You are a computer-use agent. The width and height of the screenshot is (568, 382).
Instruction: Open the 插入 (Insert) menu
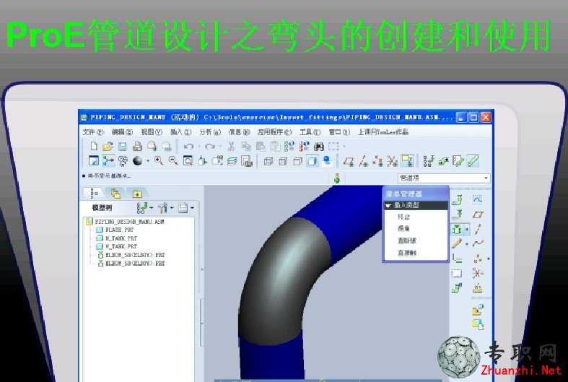click(180, 132)
